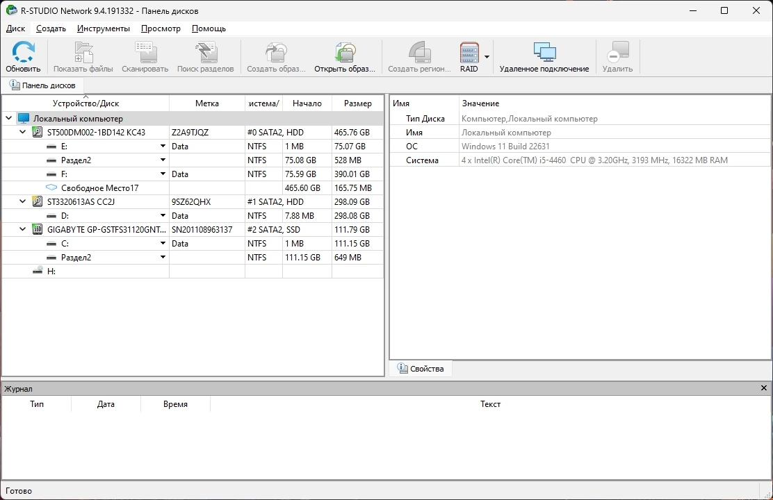Click the Значение column header
The width and height of the screenshot is (773, 500).
(615, 103)
